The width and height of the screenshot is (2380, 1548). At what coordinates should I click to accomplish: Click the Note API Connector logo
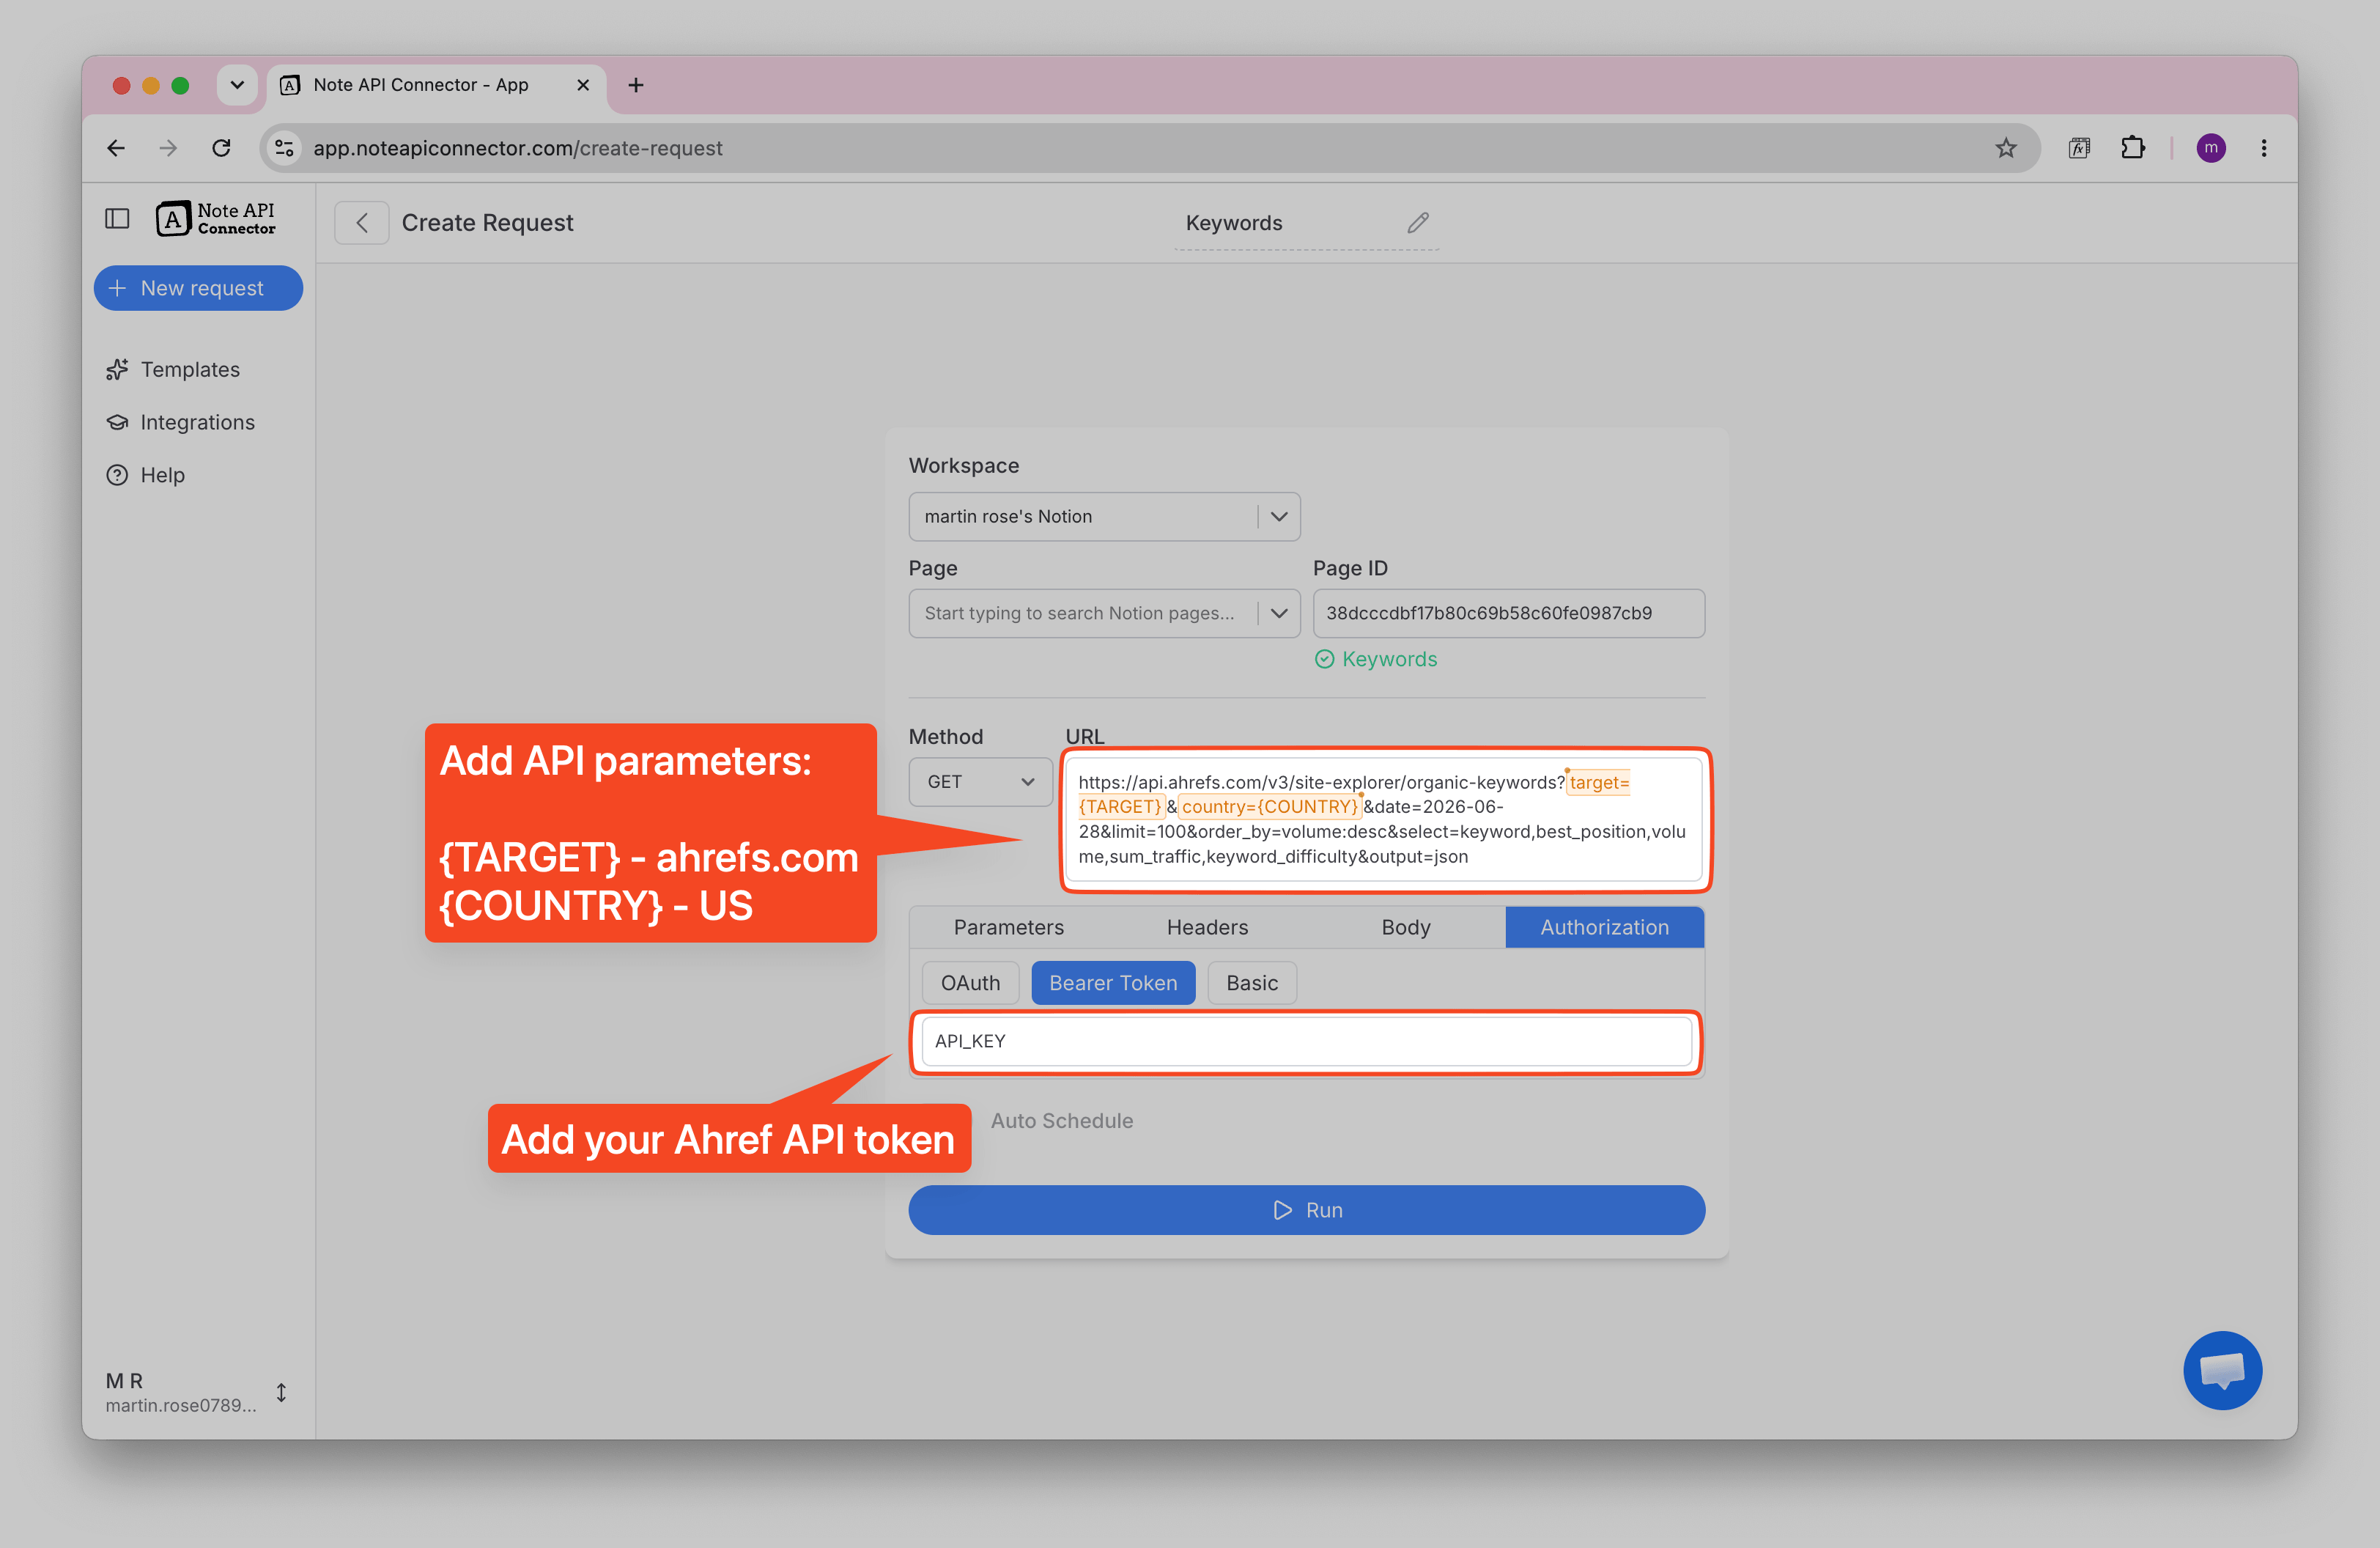pyautogui.click(x=216, y=218)
